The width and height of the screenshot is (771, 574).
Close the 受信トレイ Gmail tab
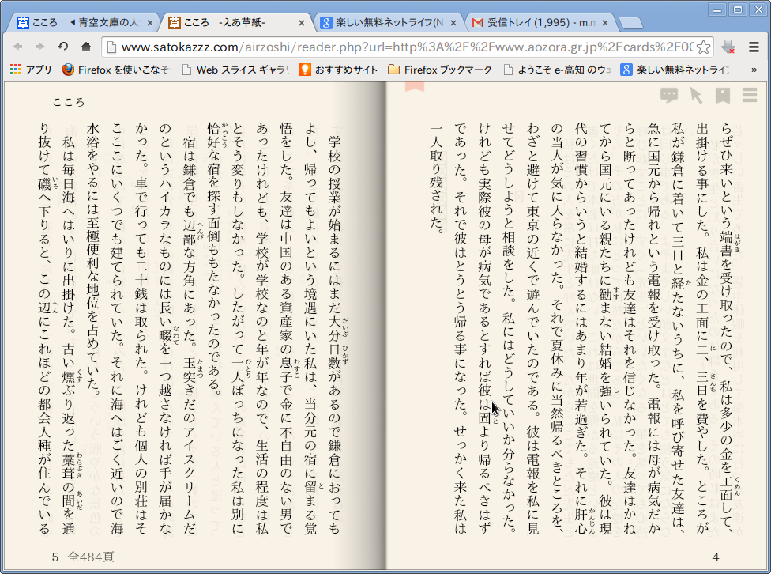click(x=605, y=23)
